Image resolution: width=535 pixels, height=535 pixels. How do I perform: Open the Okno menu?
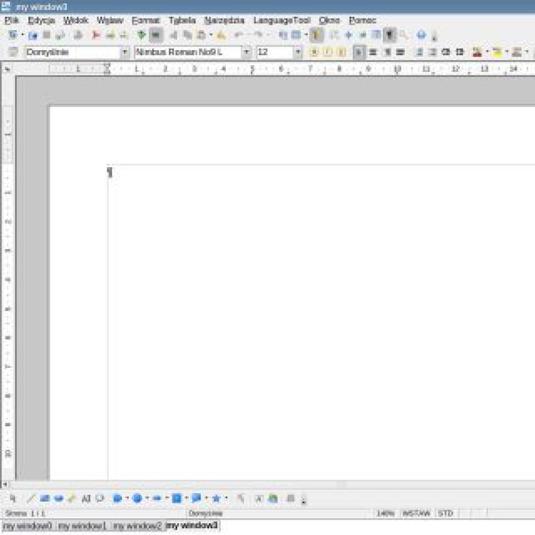(329, 20)
